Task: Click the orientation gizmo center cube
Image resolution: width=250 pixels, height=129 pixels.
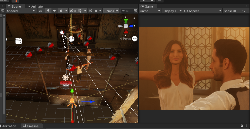Action: (126, 26)
